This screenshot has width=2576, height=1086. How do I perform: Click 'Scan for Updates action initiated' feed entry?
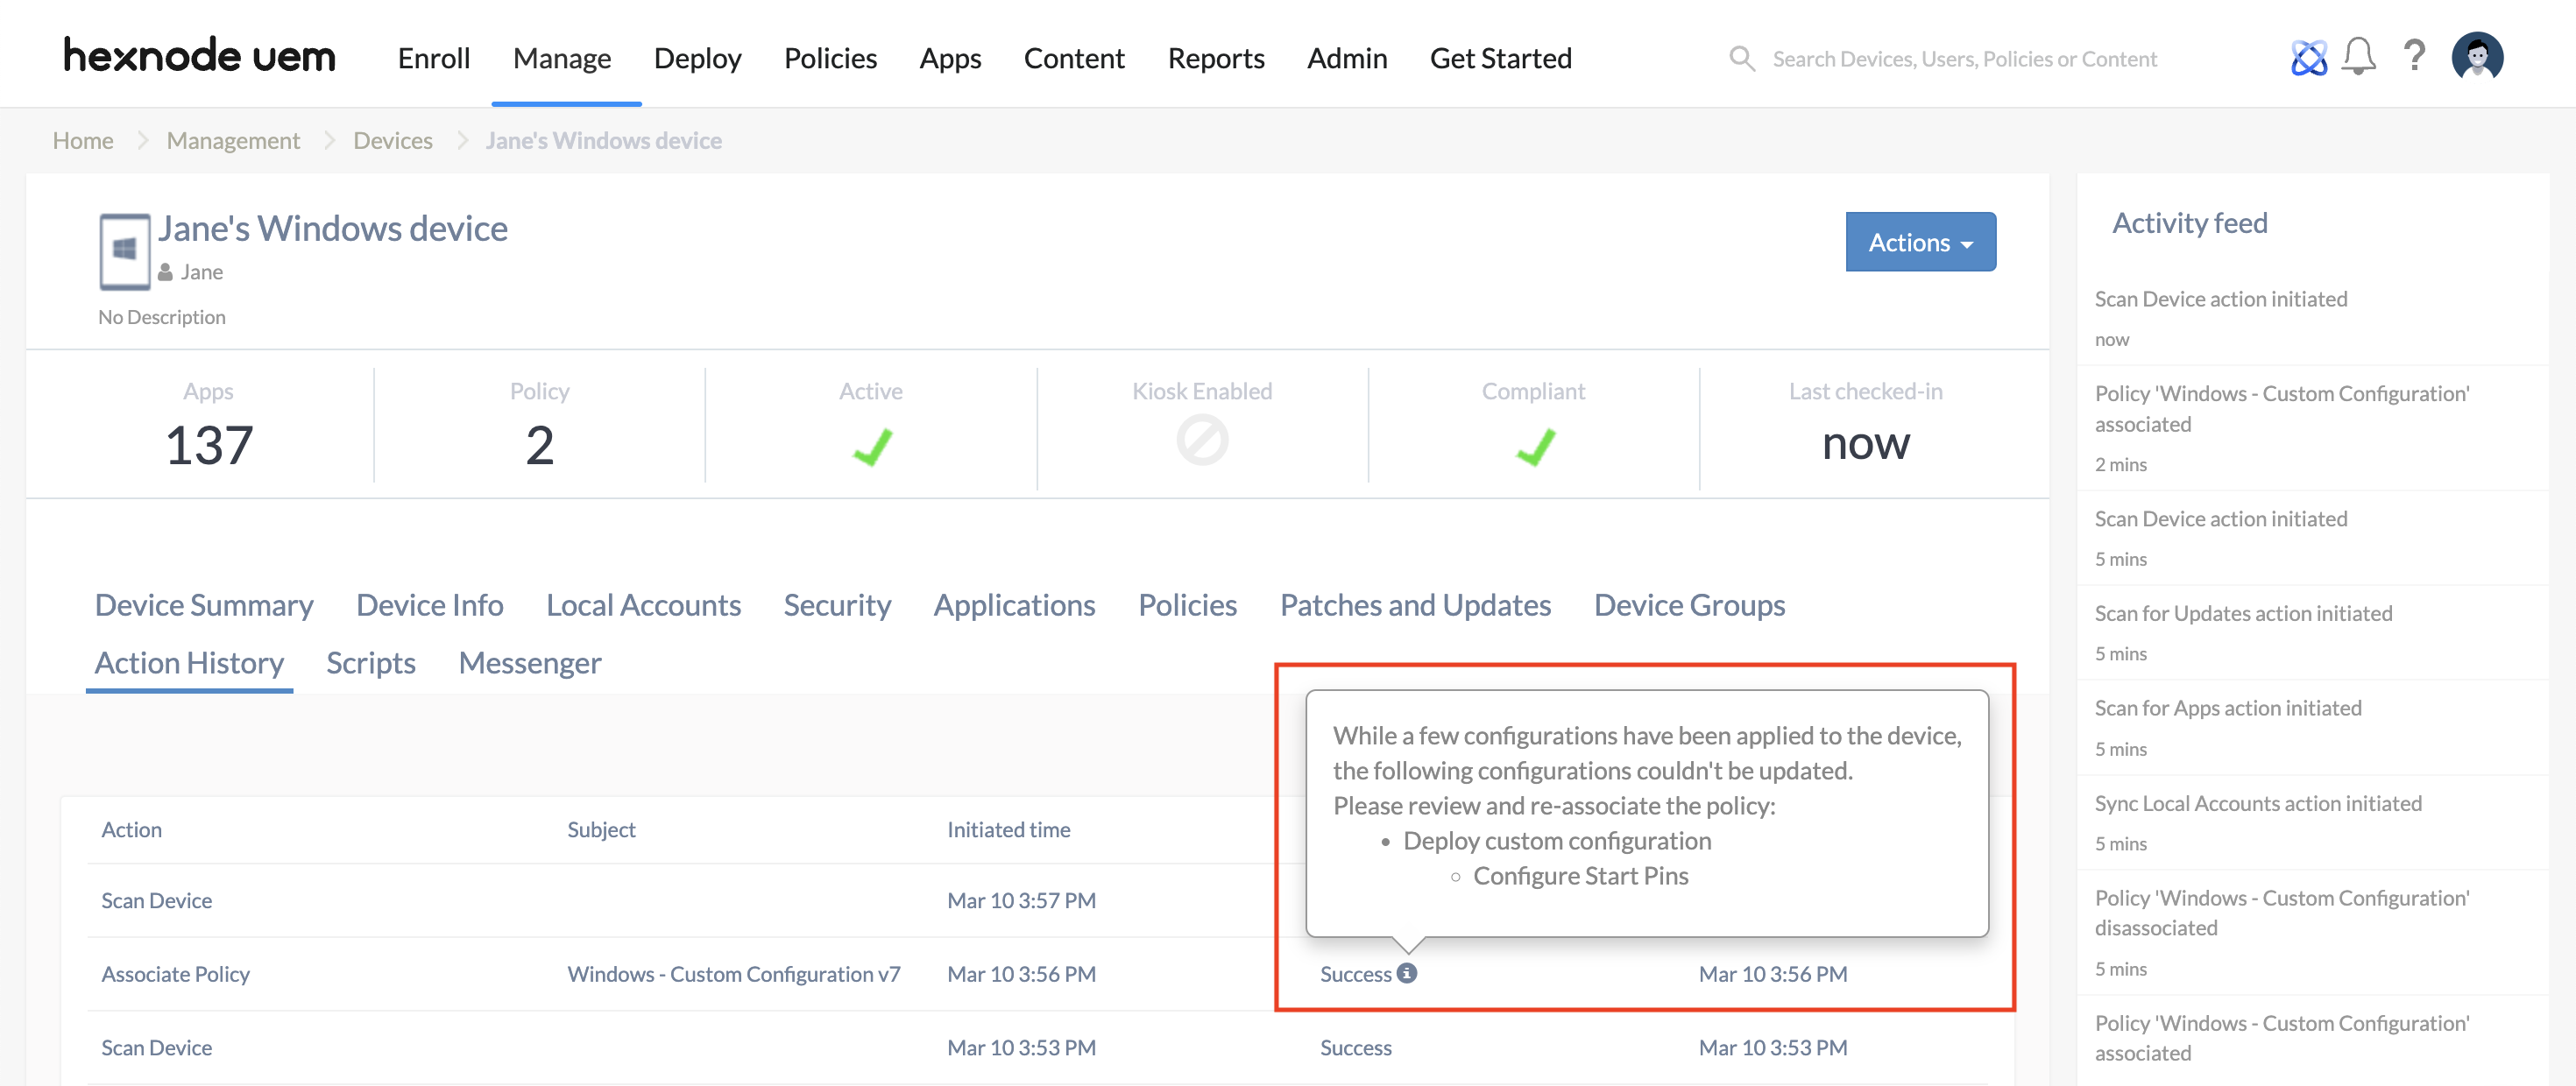(2243, 613)
